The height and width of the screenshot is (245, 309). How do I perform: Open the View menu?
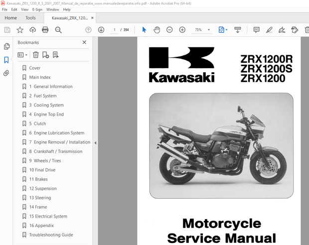click(x=24, y=9)
